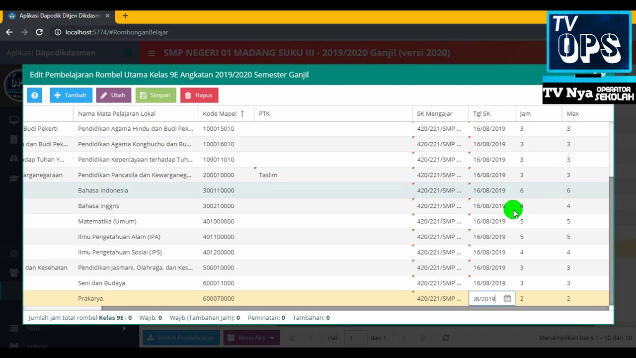Open the Menu Aksi dropdown in background
Viewport: 636px width, 358px height.
pos(251,338)
